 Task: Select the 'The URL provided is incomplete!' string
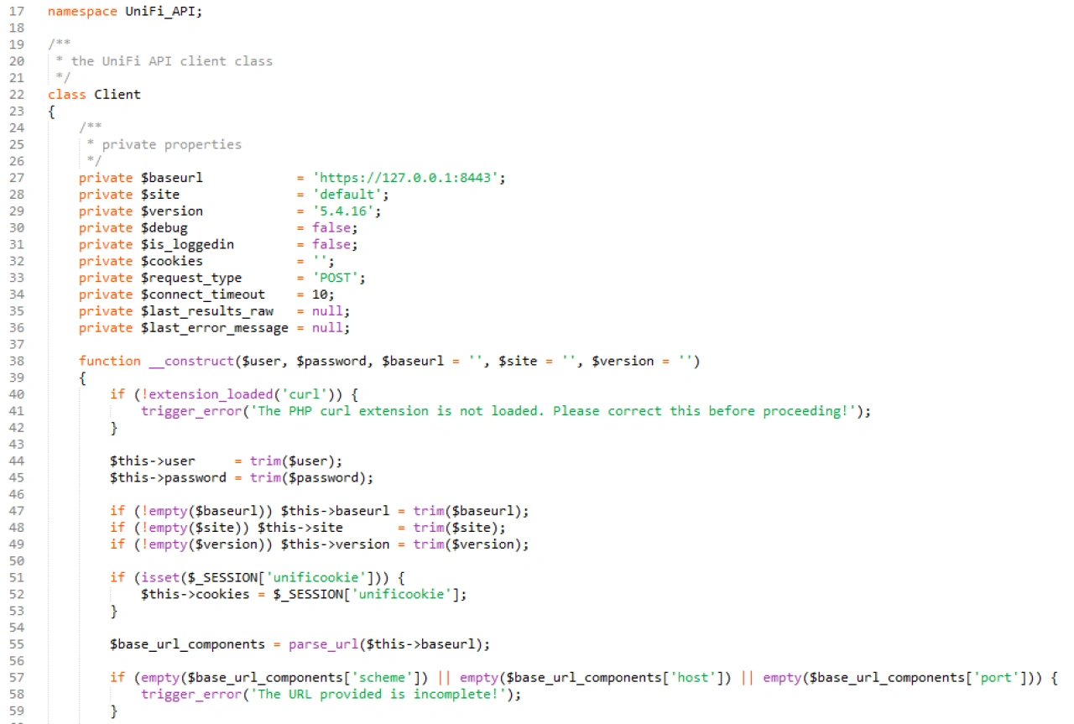pyautogui.click(x=361, y=694)
